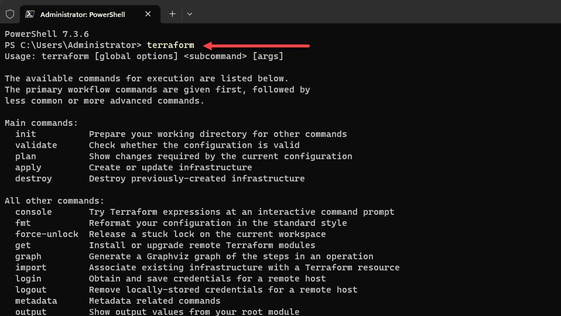
Task: Expand the new tab profile dropdown
Action: pyautogui.click(x=190, y=14)
